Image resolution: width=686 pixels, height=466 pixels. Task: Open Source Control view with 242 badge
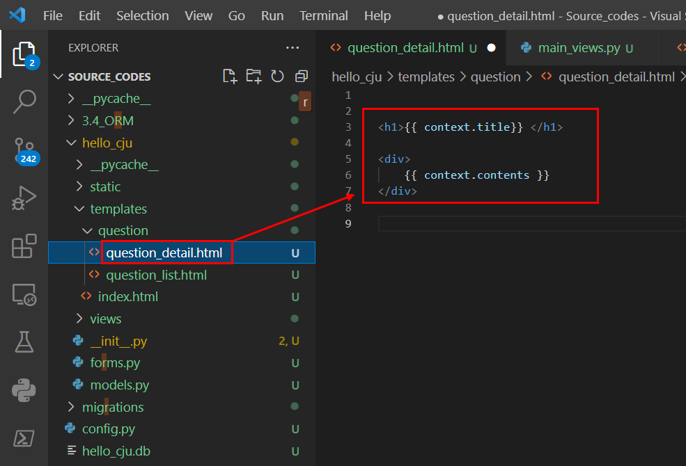point(24,151)
